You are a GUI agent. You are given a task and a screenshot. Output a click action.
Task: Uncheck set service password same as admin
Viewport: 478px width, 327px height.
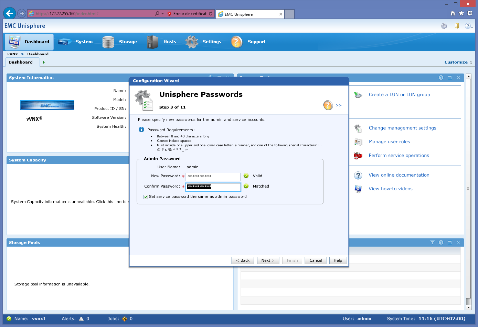pyautogui.click(x=146, y=197)
